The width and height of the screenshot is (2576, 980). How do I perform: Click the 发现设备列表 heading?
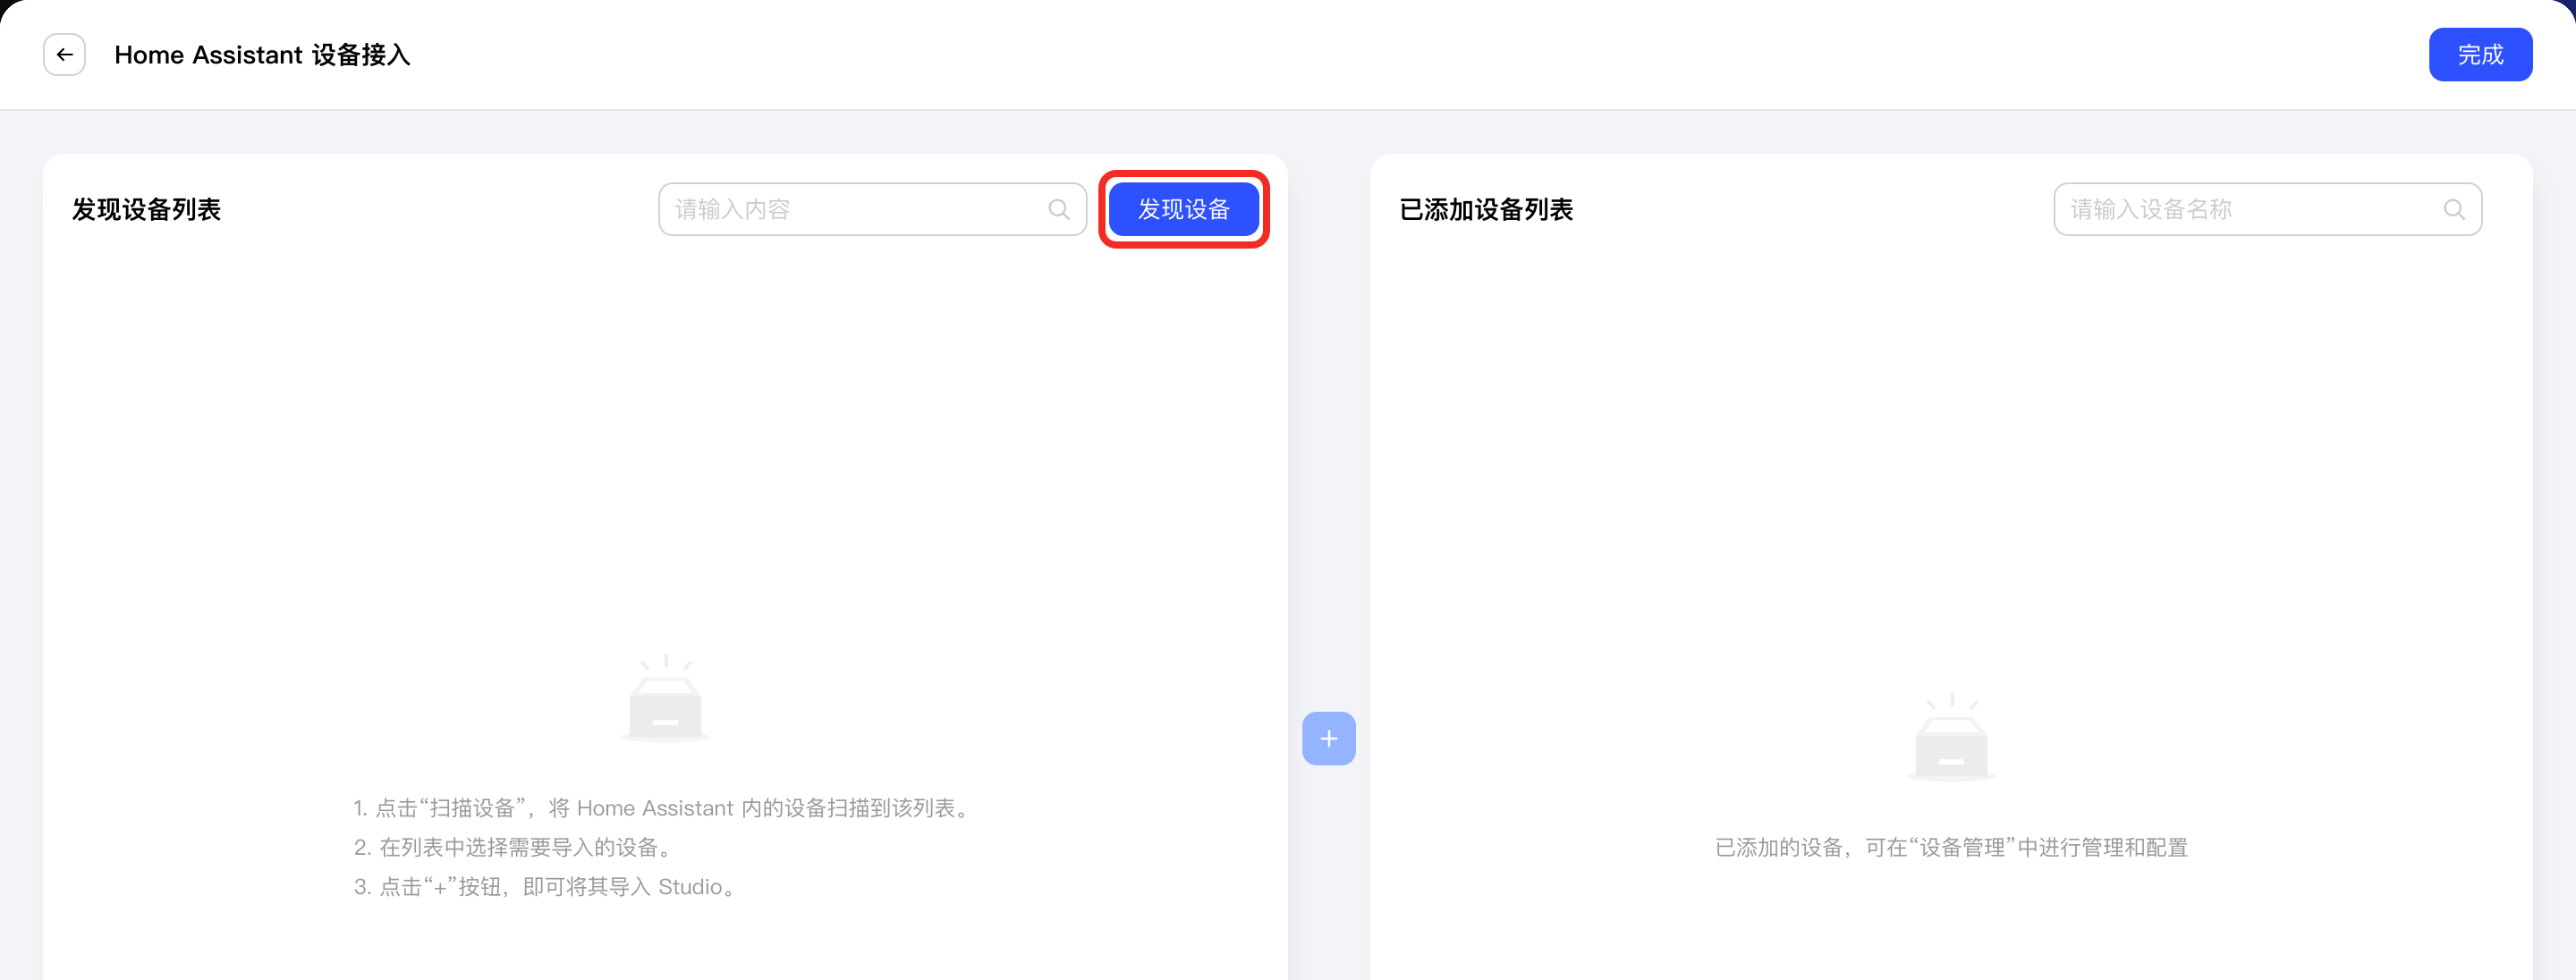tap(147, 209)
